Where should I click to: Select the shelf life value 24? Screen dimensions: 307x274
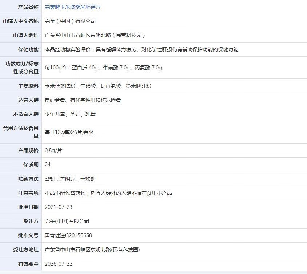48,165
